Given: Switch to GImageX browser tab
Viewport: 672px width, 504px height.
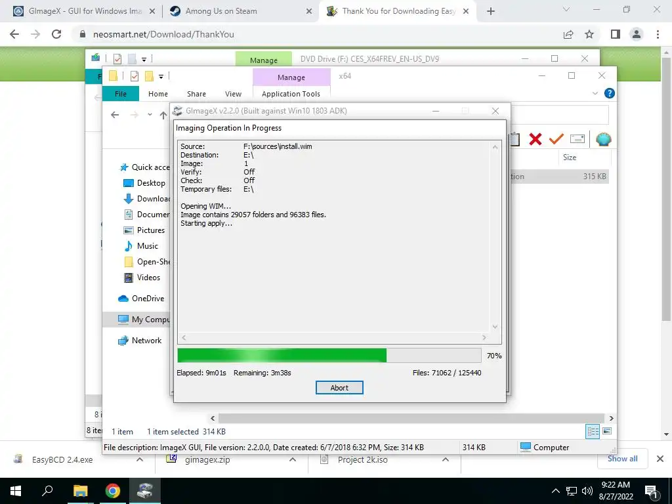Looking at the screenshot, I should pos(84,11).
